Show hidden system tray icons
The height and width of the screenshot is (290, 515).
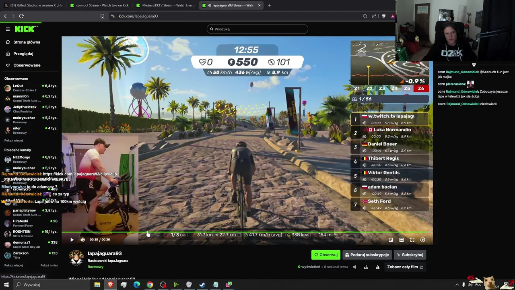coord(457,285)
